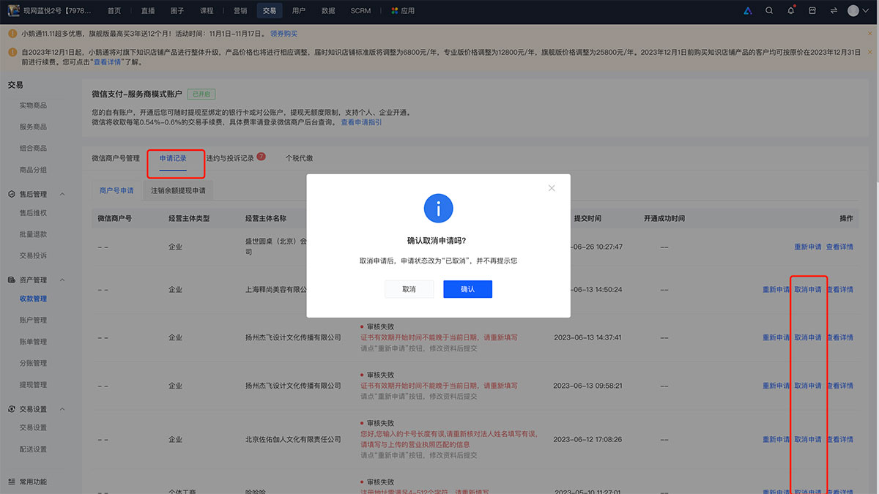The height and width of the screenshot is (494, 879).
Task: Dismiss the 小鹅通11.11 promotion banner
Action: 870,34
